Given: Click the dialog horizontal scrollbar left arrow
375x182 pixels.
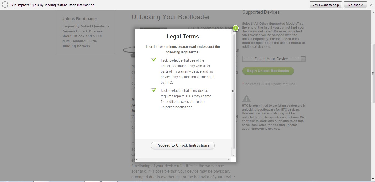Looking at the screenshot, I should [x=137, y=159].
